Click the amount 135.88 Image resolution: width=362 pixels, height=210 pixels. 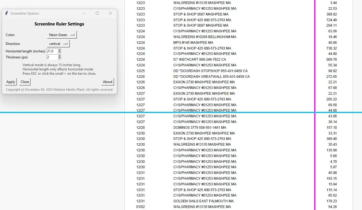click(331, 150)
